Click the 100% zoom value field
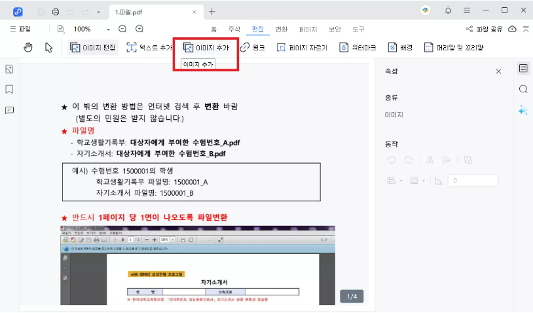This screenshot has width=533, height=313. coord(83,29)
